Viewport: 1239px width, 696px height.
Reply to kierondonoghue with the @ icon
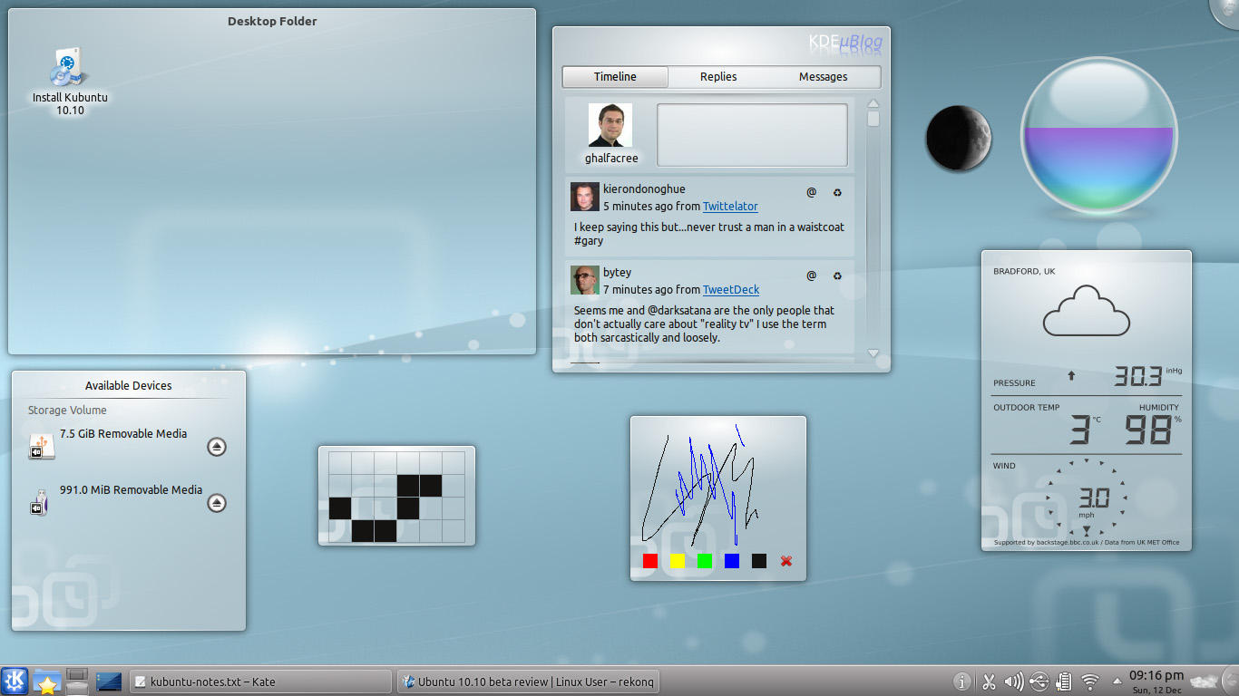pyautogui.click(x=812, y=192)
